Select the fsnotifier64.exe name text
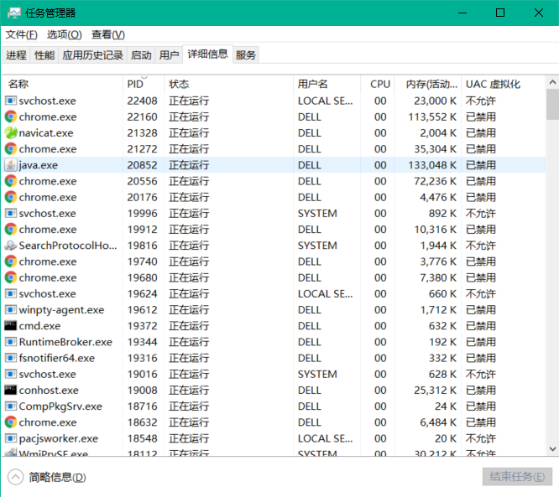Screen dimensions: 559x497 point(57,358)
